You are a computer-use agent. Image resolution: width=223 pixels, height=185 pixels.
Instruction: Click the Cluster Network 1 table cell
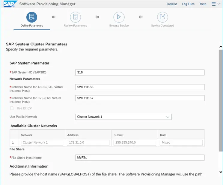tap(42, 143)
